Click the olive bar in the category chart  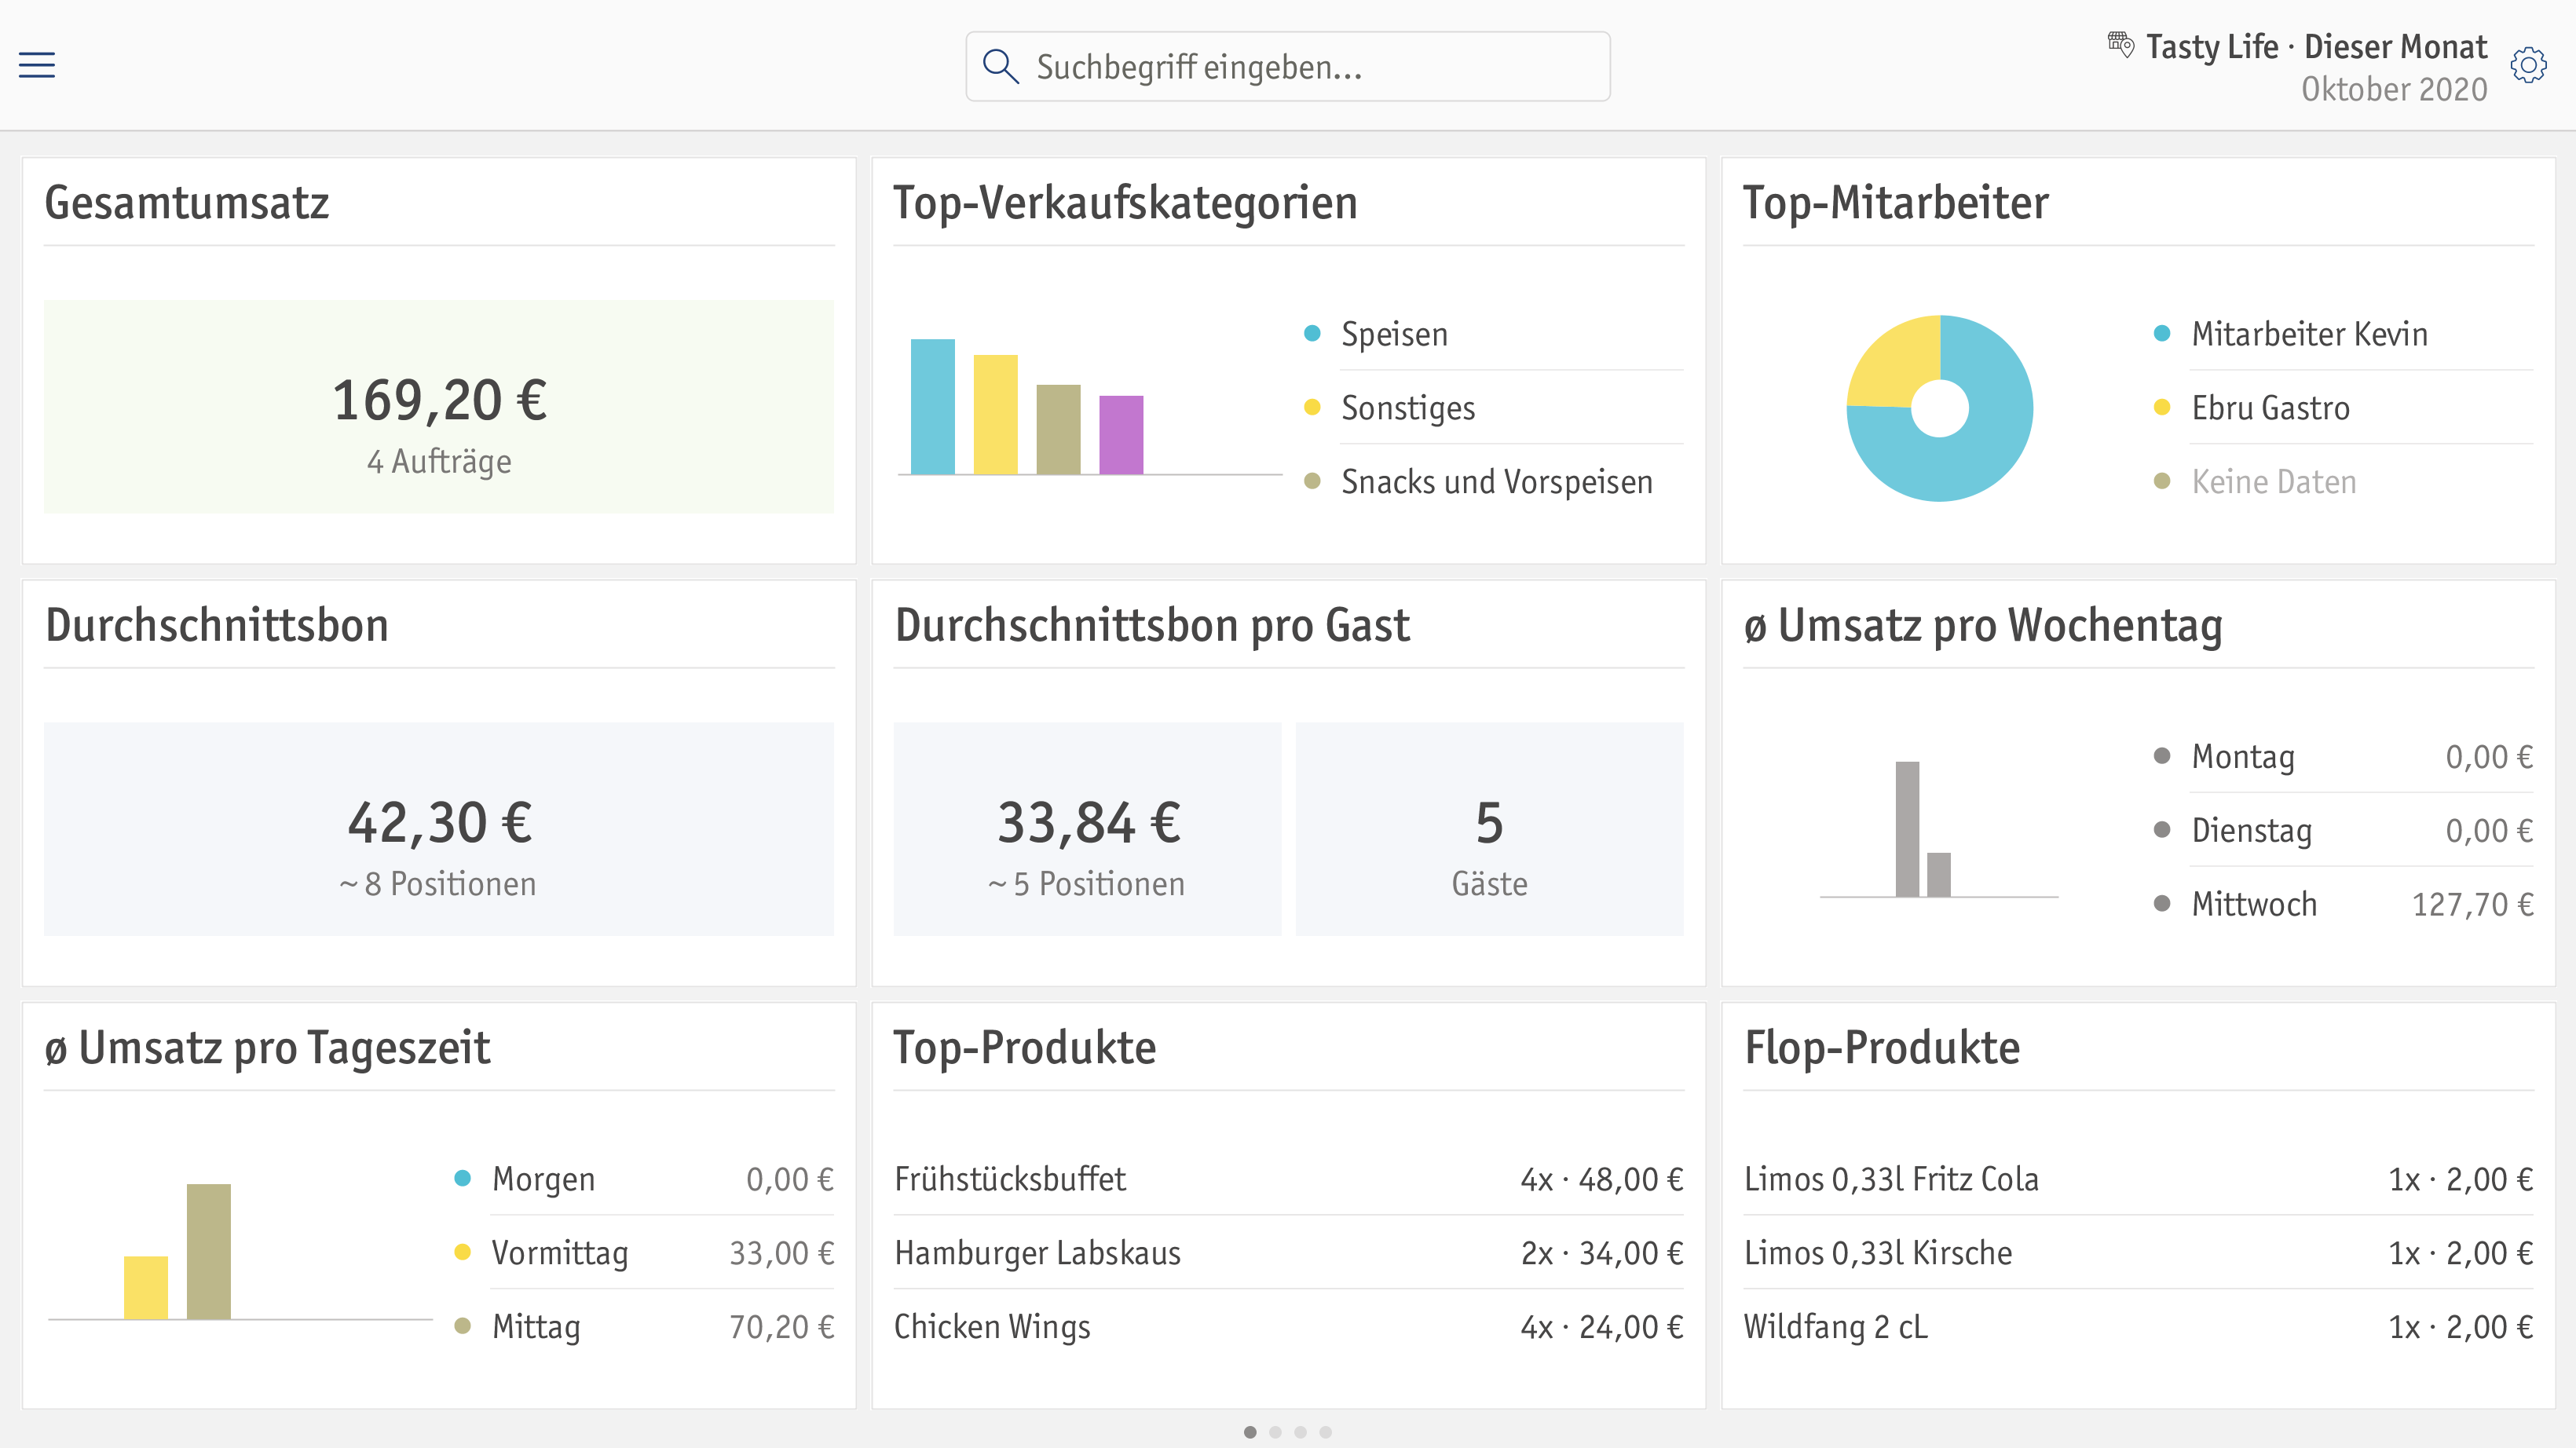[x=1058, y=430]
